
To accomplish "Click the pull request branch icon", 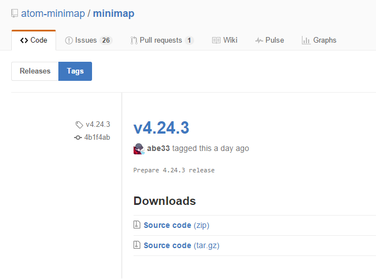I will point(134,40).
